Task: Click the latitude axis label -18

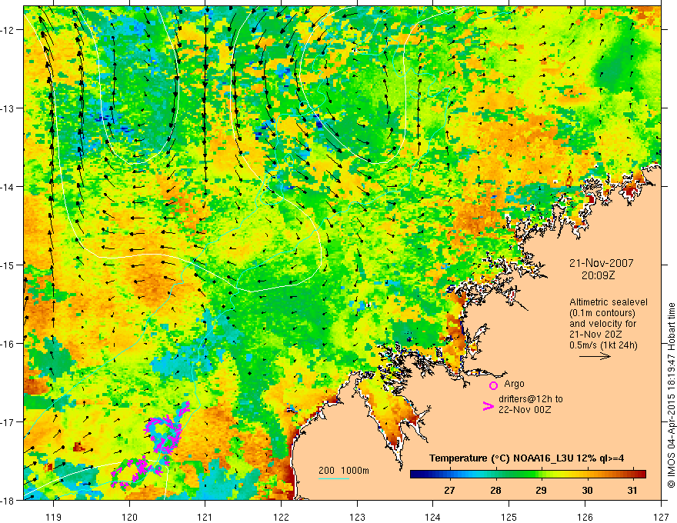Action: [x=8, y=501]
